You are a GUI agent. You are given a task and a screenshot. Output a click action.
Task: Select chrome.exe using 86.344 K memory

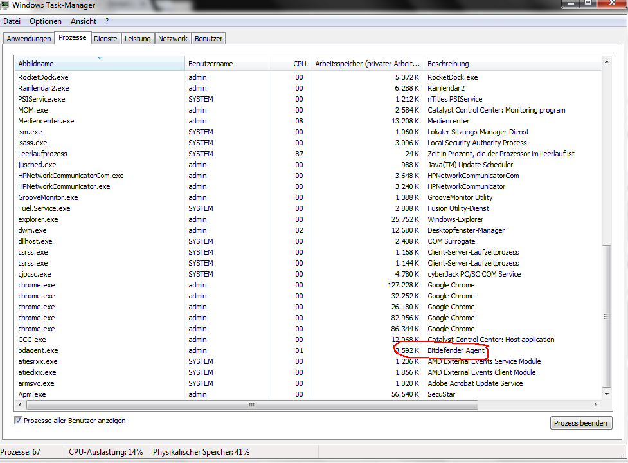point(308,329)
